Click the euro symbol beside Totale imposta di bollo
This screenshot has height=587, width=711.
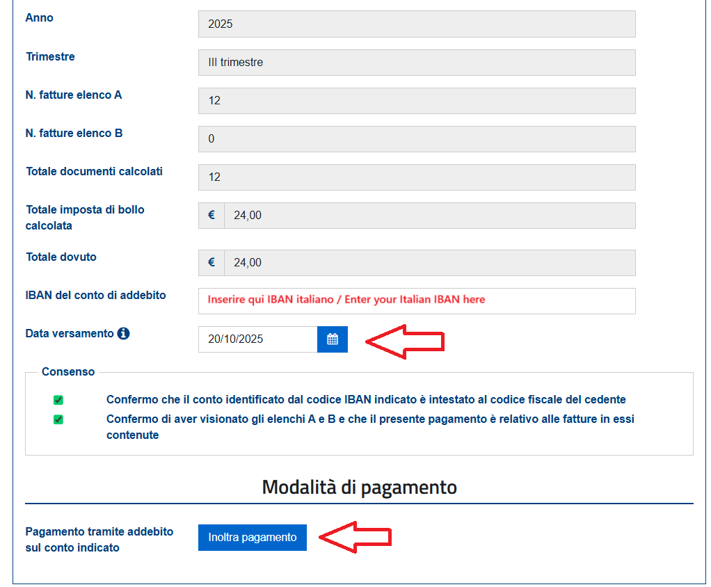(x=210, y=215)
